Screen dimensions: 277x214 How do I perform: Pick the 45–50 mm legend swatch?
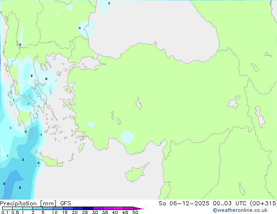[x=128, y=208]
